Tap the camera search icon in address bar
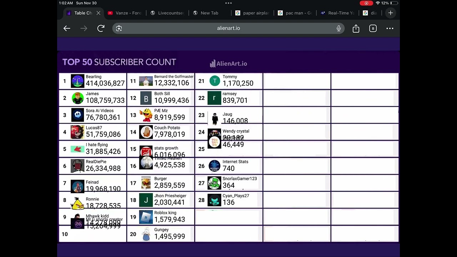Screen dimensions: 457x257 (119, 28)
